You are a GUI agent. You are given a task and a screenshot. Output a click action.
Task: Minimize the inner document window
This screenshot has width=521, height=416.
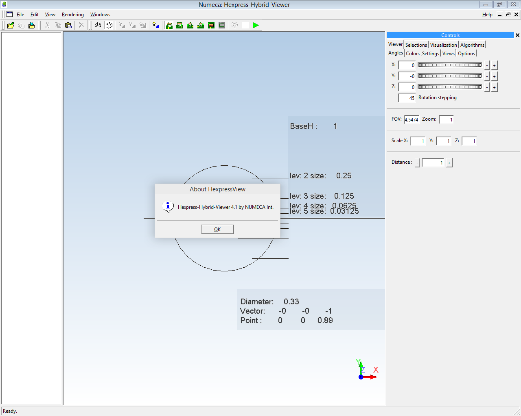point(500,14)
